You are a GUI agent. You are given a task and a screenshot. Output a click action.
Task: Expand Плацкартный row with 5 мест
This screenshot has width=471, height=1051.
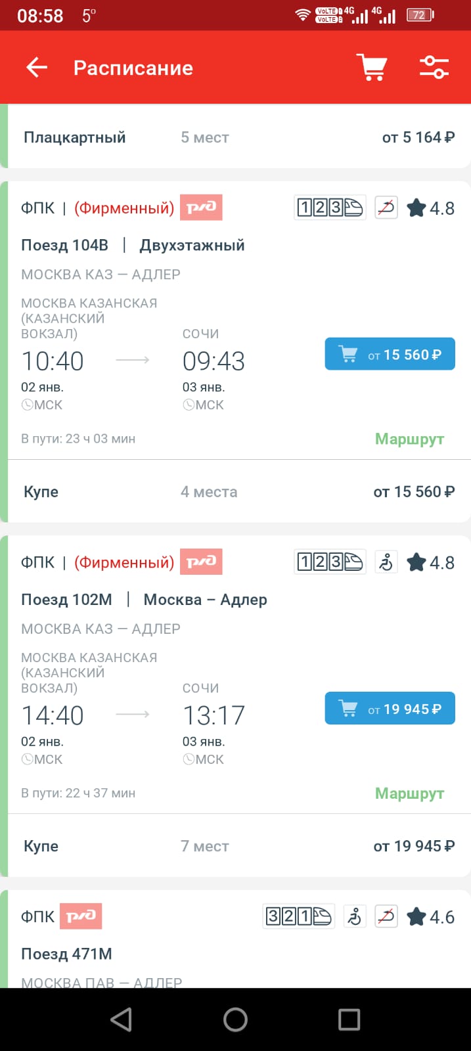[239, 137]
